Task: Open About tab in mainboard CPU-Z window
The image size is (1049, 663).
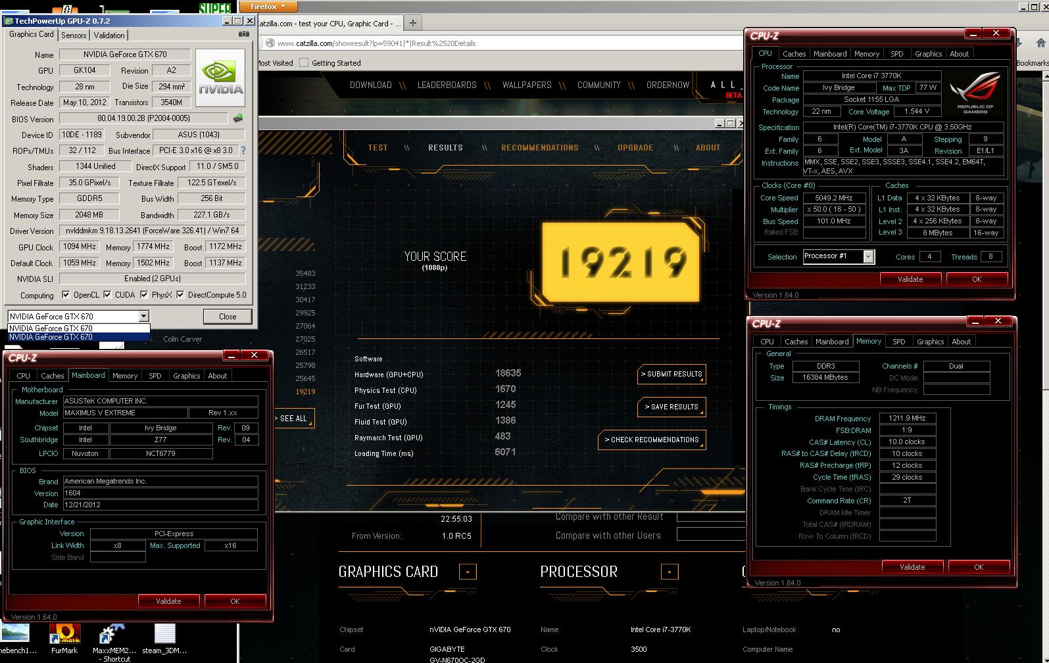Action: pyautogui.click(x=217, y=376)
